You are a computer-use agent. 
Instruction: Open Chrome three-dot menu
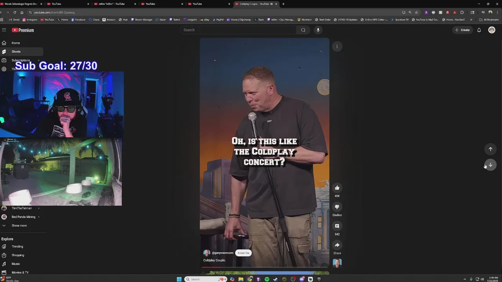point(497,12)
